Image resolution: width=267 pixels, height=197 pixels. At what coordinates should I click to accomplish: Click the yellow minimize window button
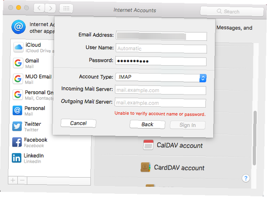click(18, 7)
